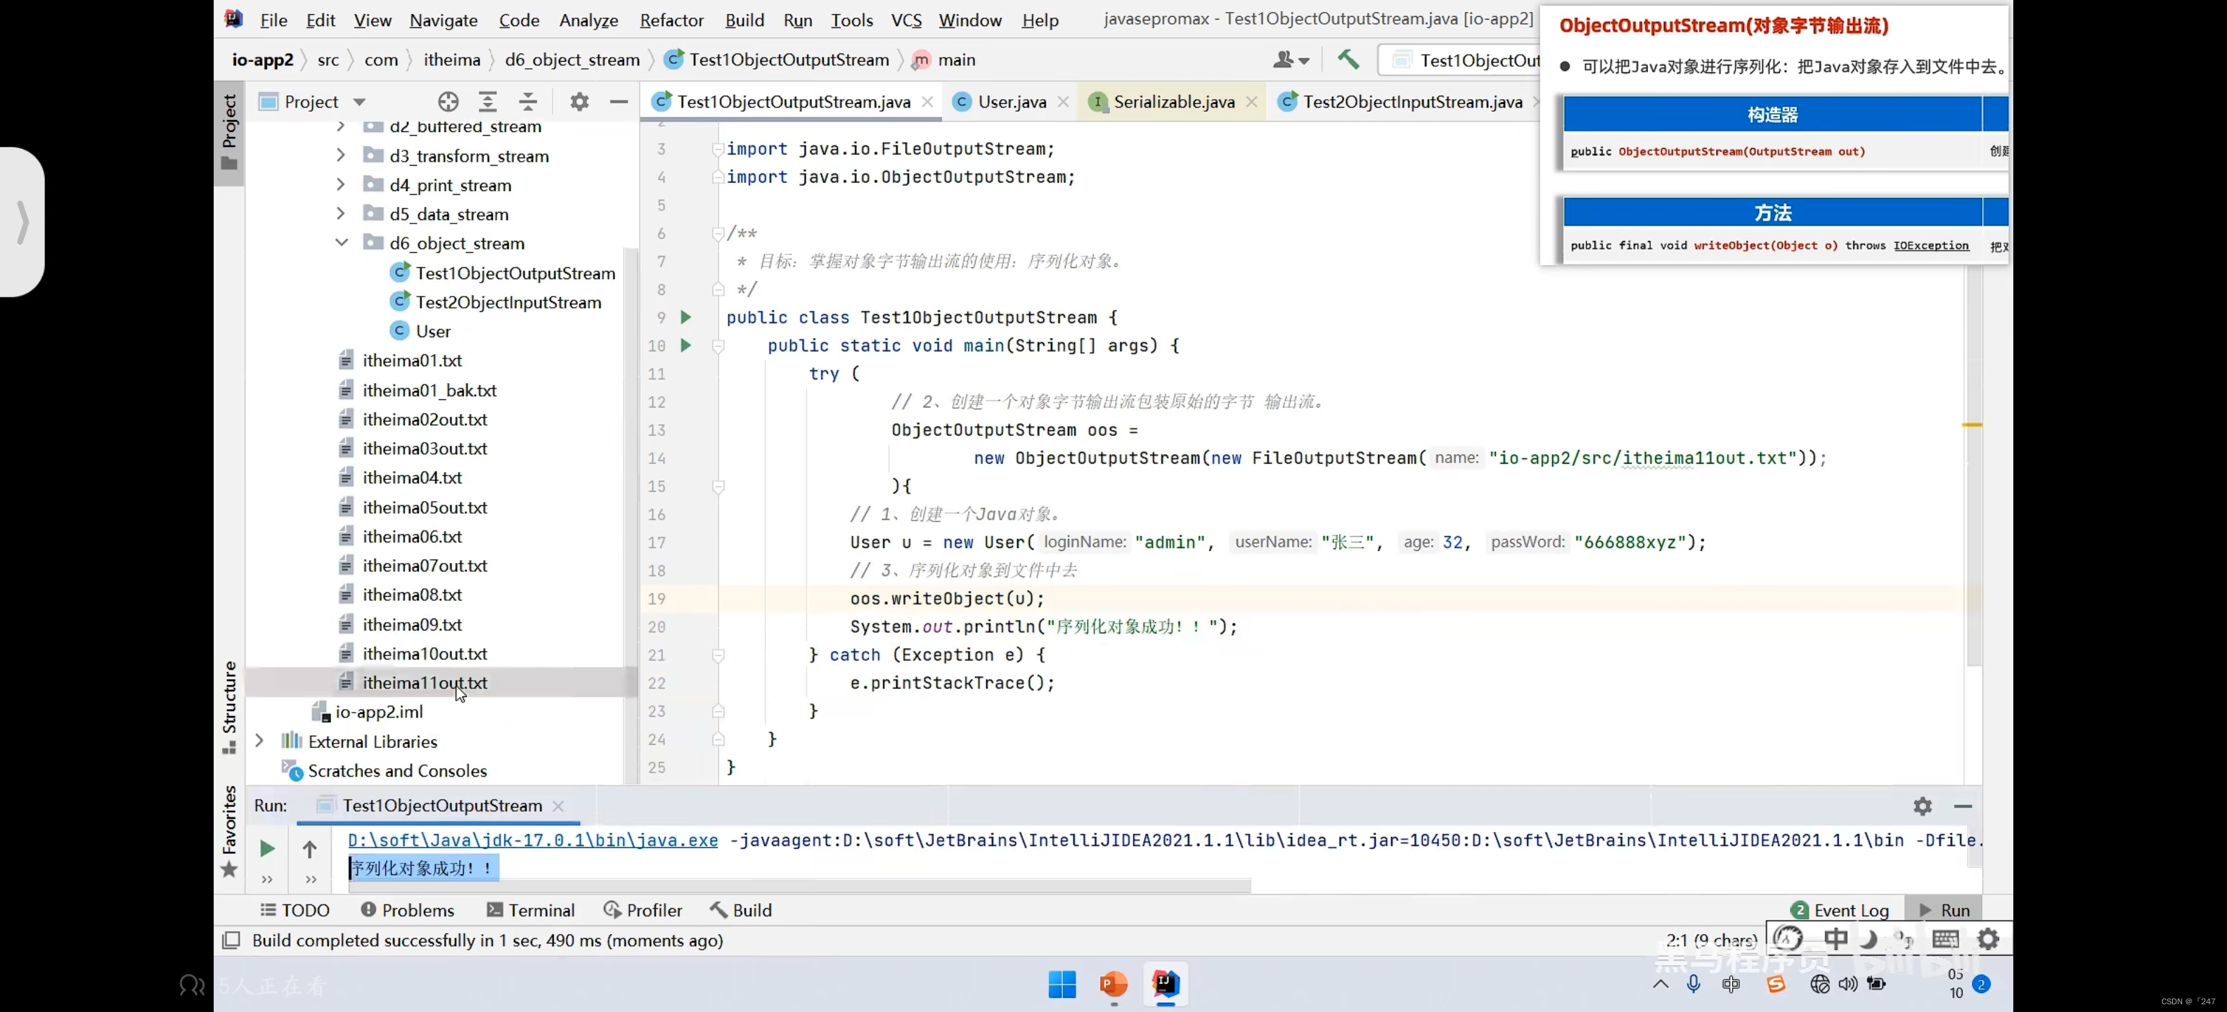Open the Build tool window
This screenshot has height=1012, width=2227.
[741, 910]
